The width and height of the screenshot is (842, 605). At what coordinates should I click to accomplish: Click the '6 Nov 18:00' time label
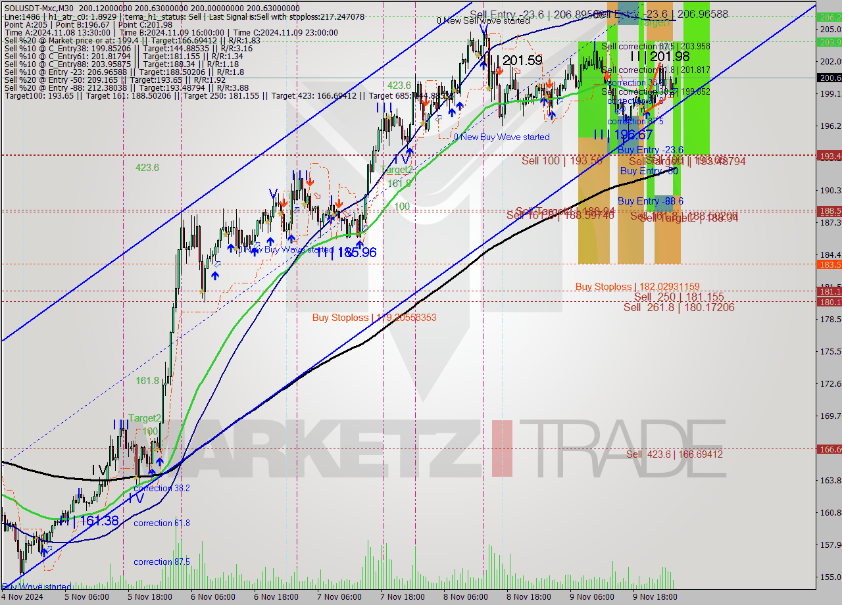coord(278,597)
